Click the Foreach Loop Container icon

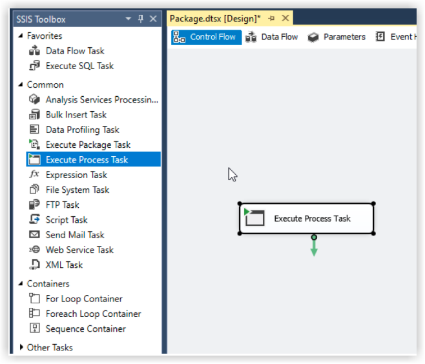click(34, 314)
